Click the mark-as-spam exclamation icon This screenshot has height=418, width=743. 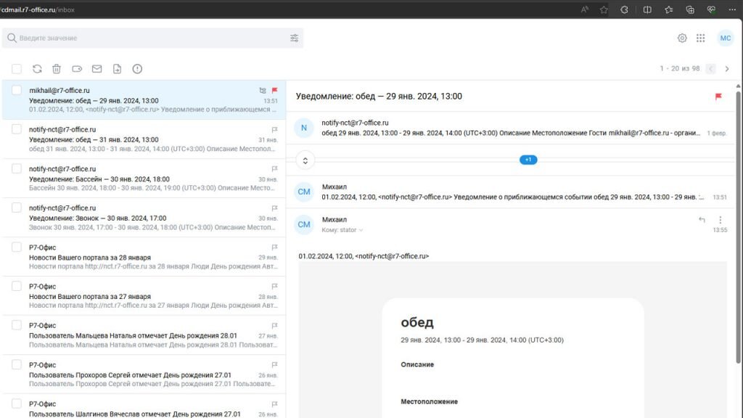(x=137, y=69)
